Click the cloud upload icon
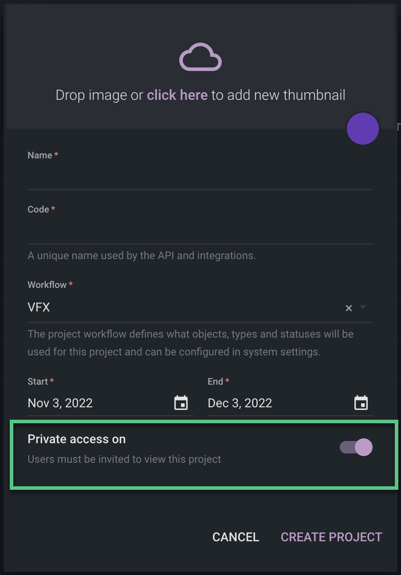The width and height of the screenshot is (401, 575). 200,57
